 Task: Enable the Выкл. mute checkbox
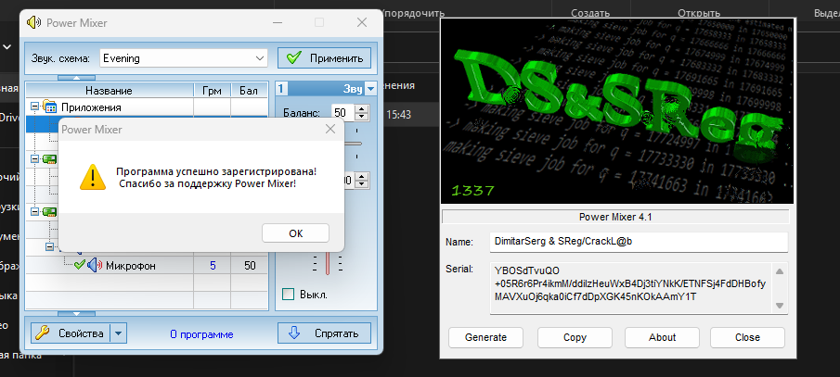point(289,295)
